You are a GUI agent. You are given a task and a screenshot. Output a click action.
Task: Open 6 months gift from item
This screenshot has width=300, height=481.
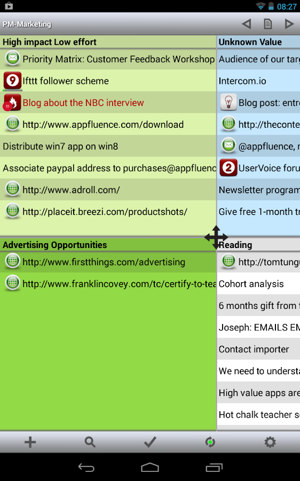(x=259, y=306)
